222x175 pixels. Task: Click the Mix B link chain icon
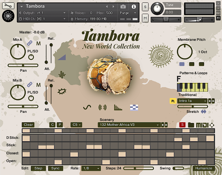coord(30,84)
